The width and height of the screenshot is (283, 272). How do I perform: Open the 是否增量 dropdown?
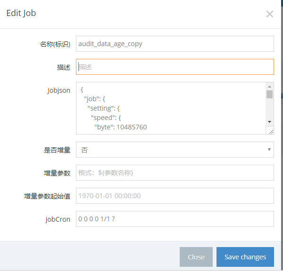tap(175, 150)
